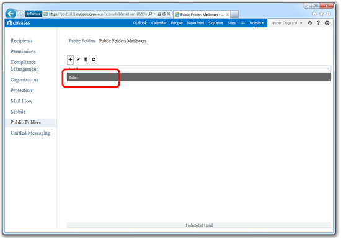Image resolution: width=341 pixels, height=239 pixels.
Task: Open Protection in the left sidebar
Action: point(21,91)
